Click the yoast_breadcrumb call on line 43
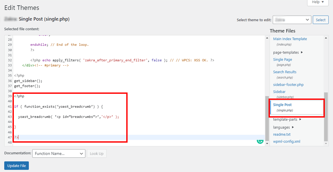 [69, 117]
